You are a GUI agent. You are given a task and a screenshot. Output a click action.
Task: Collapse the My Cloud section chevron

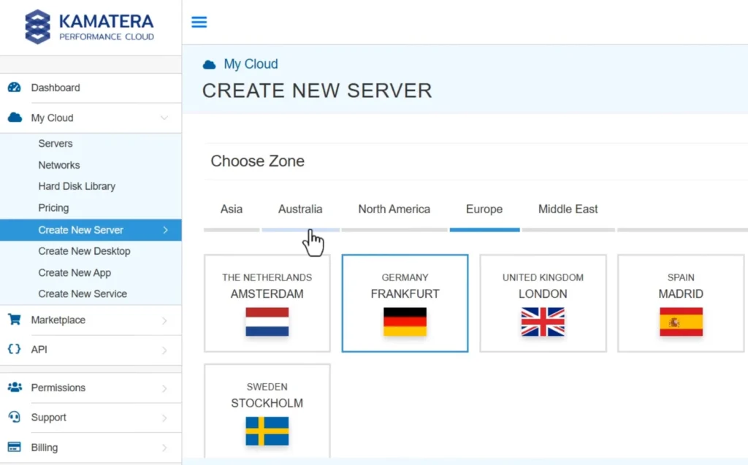pos(164,118)
